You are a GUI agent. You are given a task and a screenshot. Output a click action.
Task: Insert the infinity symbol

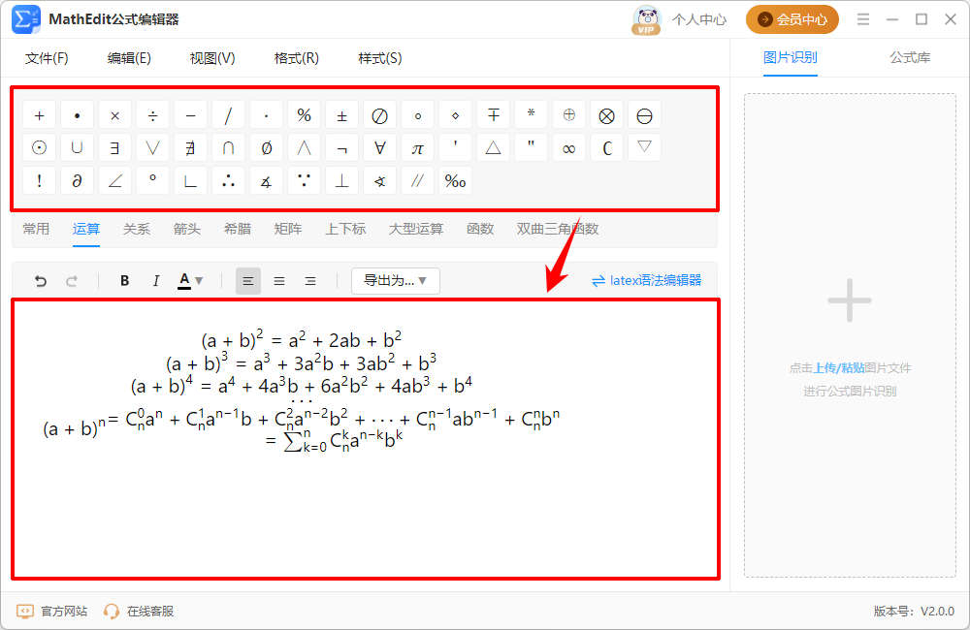tap(568, 148)
